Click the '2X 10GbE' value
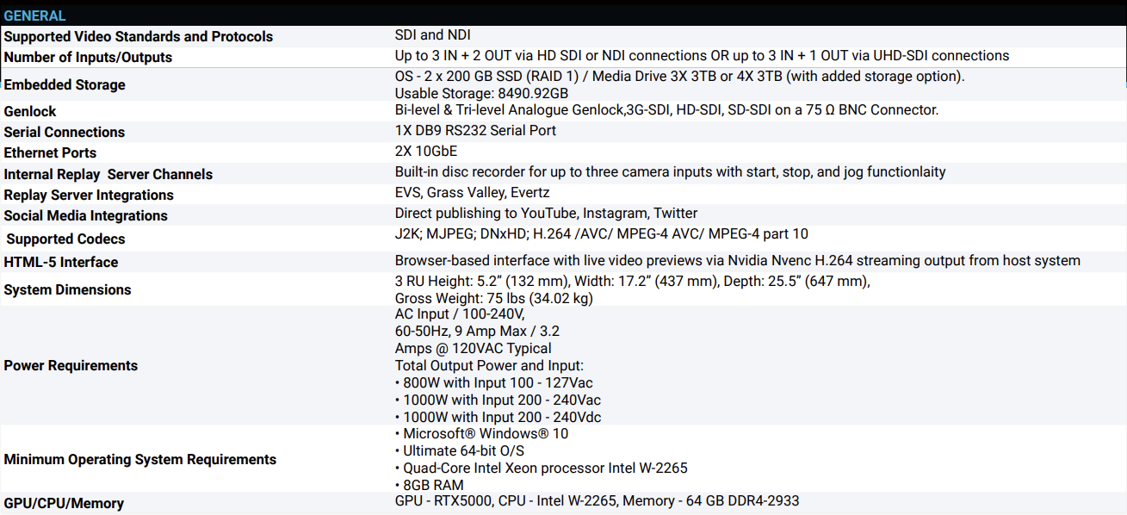This screenshot has width=1127, height=515. coord(426,152)
